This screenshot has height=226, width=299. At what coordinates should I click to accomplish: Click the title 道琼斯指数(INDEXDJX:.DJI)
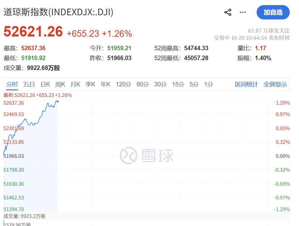tap(58, 12)
